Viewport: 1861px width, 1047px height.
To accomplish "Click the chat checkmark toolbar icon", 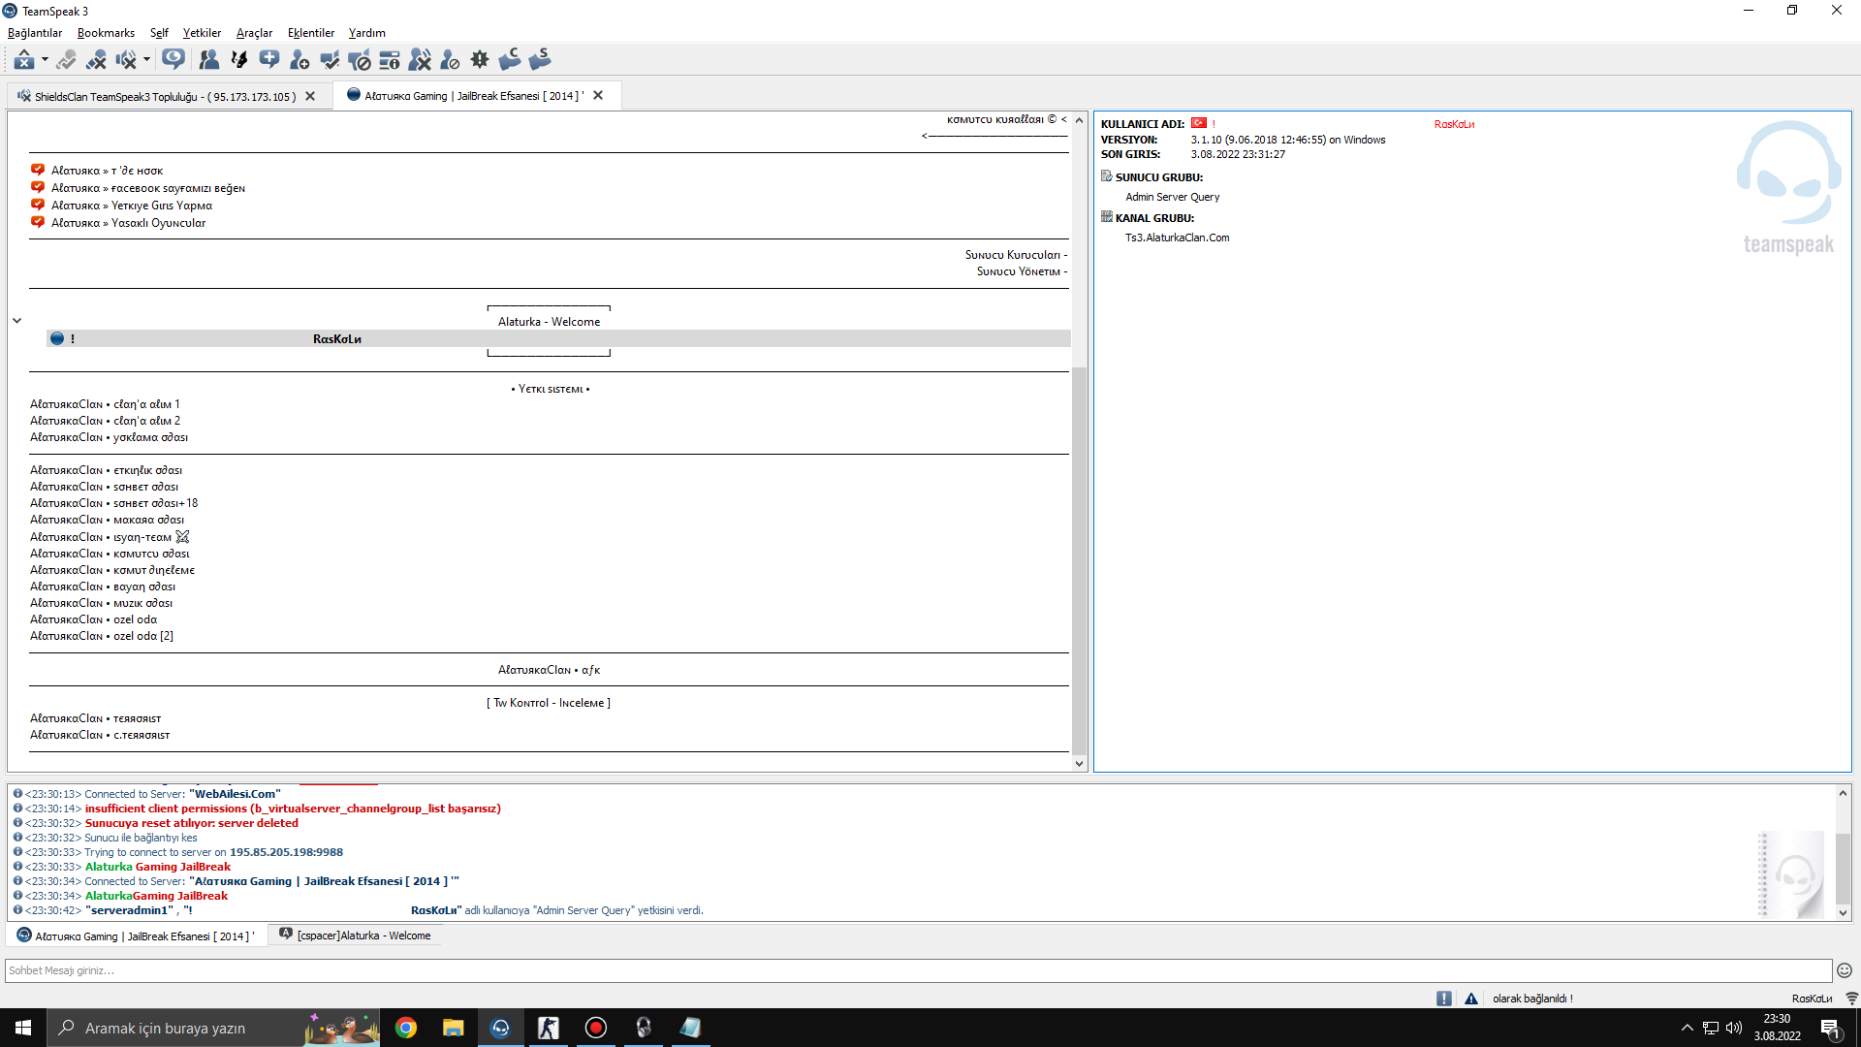I will tap(330, 60).
